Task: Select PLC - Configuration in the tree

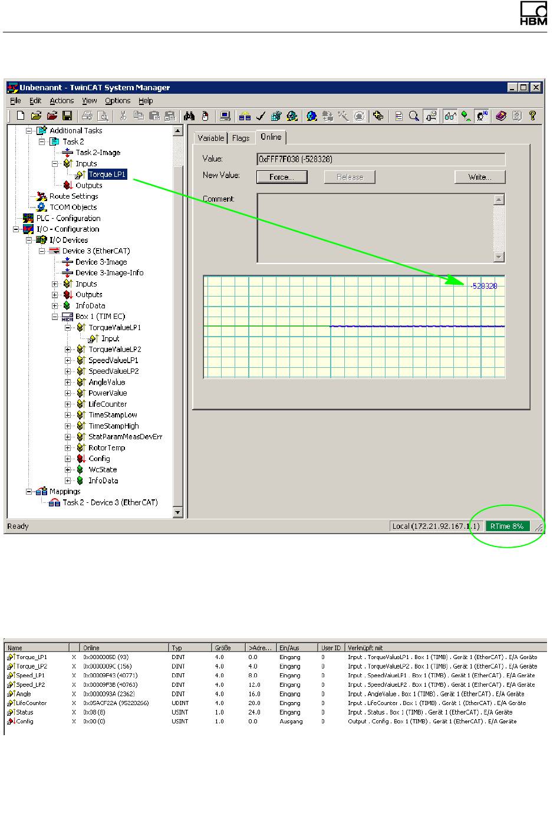Action: 68,218
